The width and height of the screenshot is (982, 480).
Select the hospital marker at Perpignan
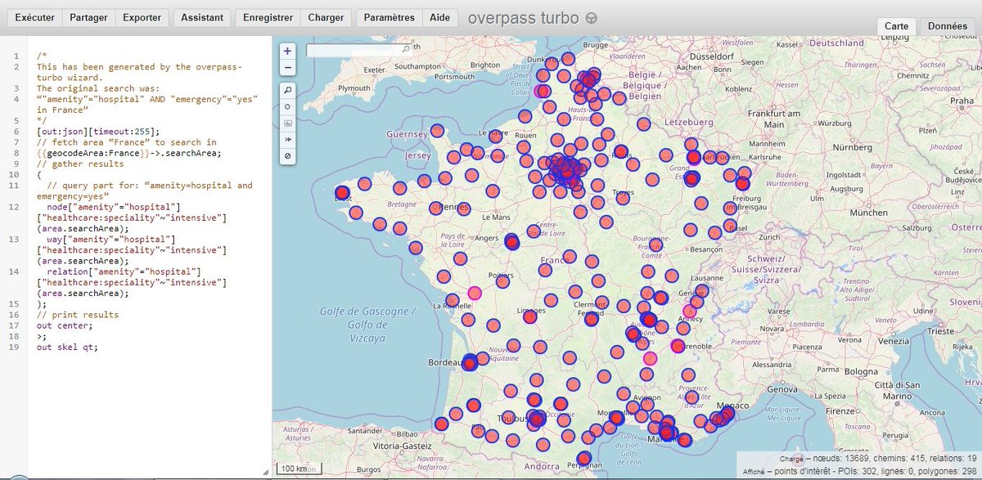point(583,459)
